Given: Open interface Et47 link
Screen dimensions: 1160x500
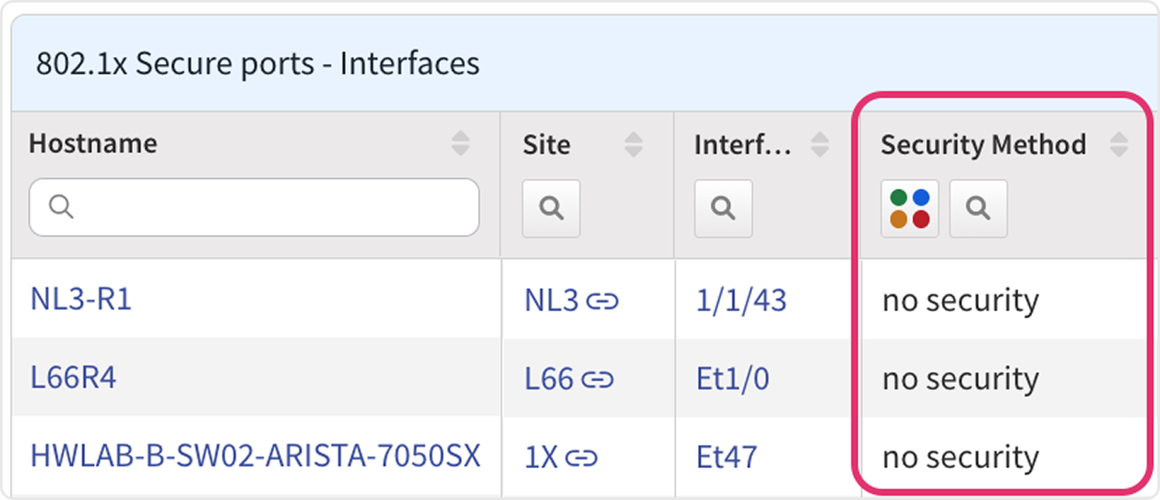Looking at the screenshot, I should 726,457.
